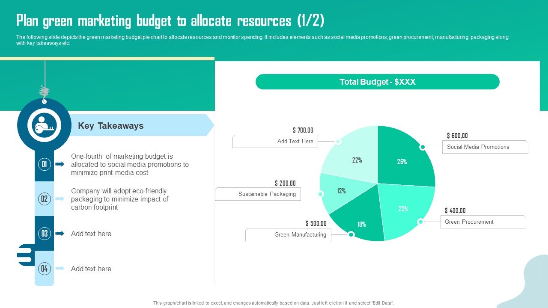The width and height of the screenshot is (548, 308).
Task: Click the dark arrow next to step 03
Action: [x=60, y=234]
